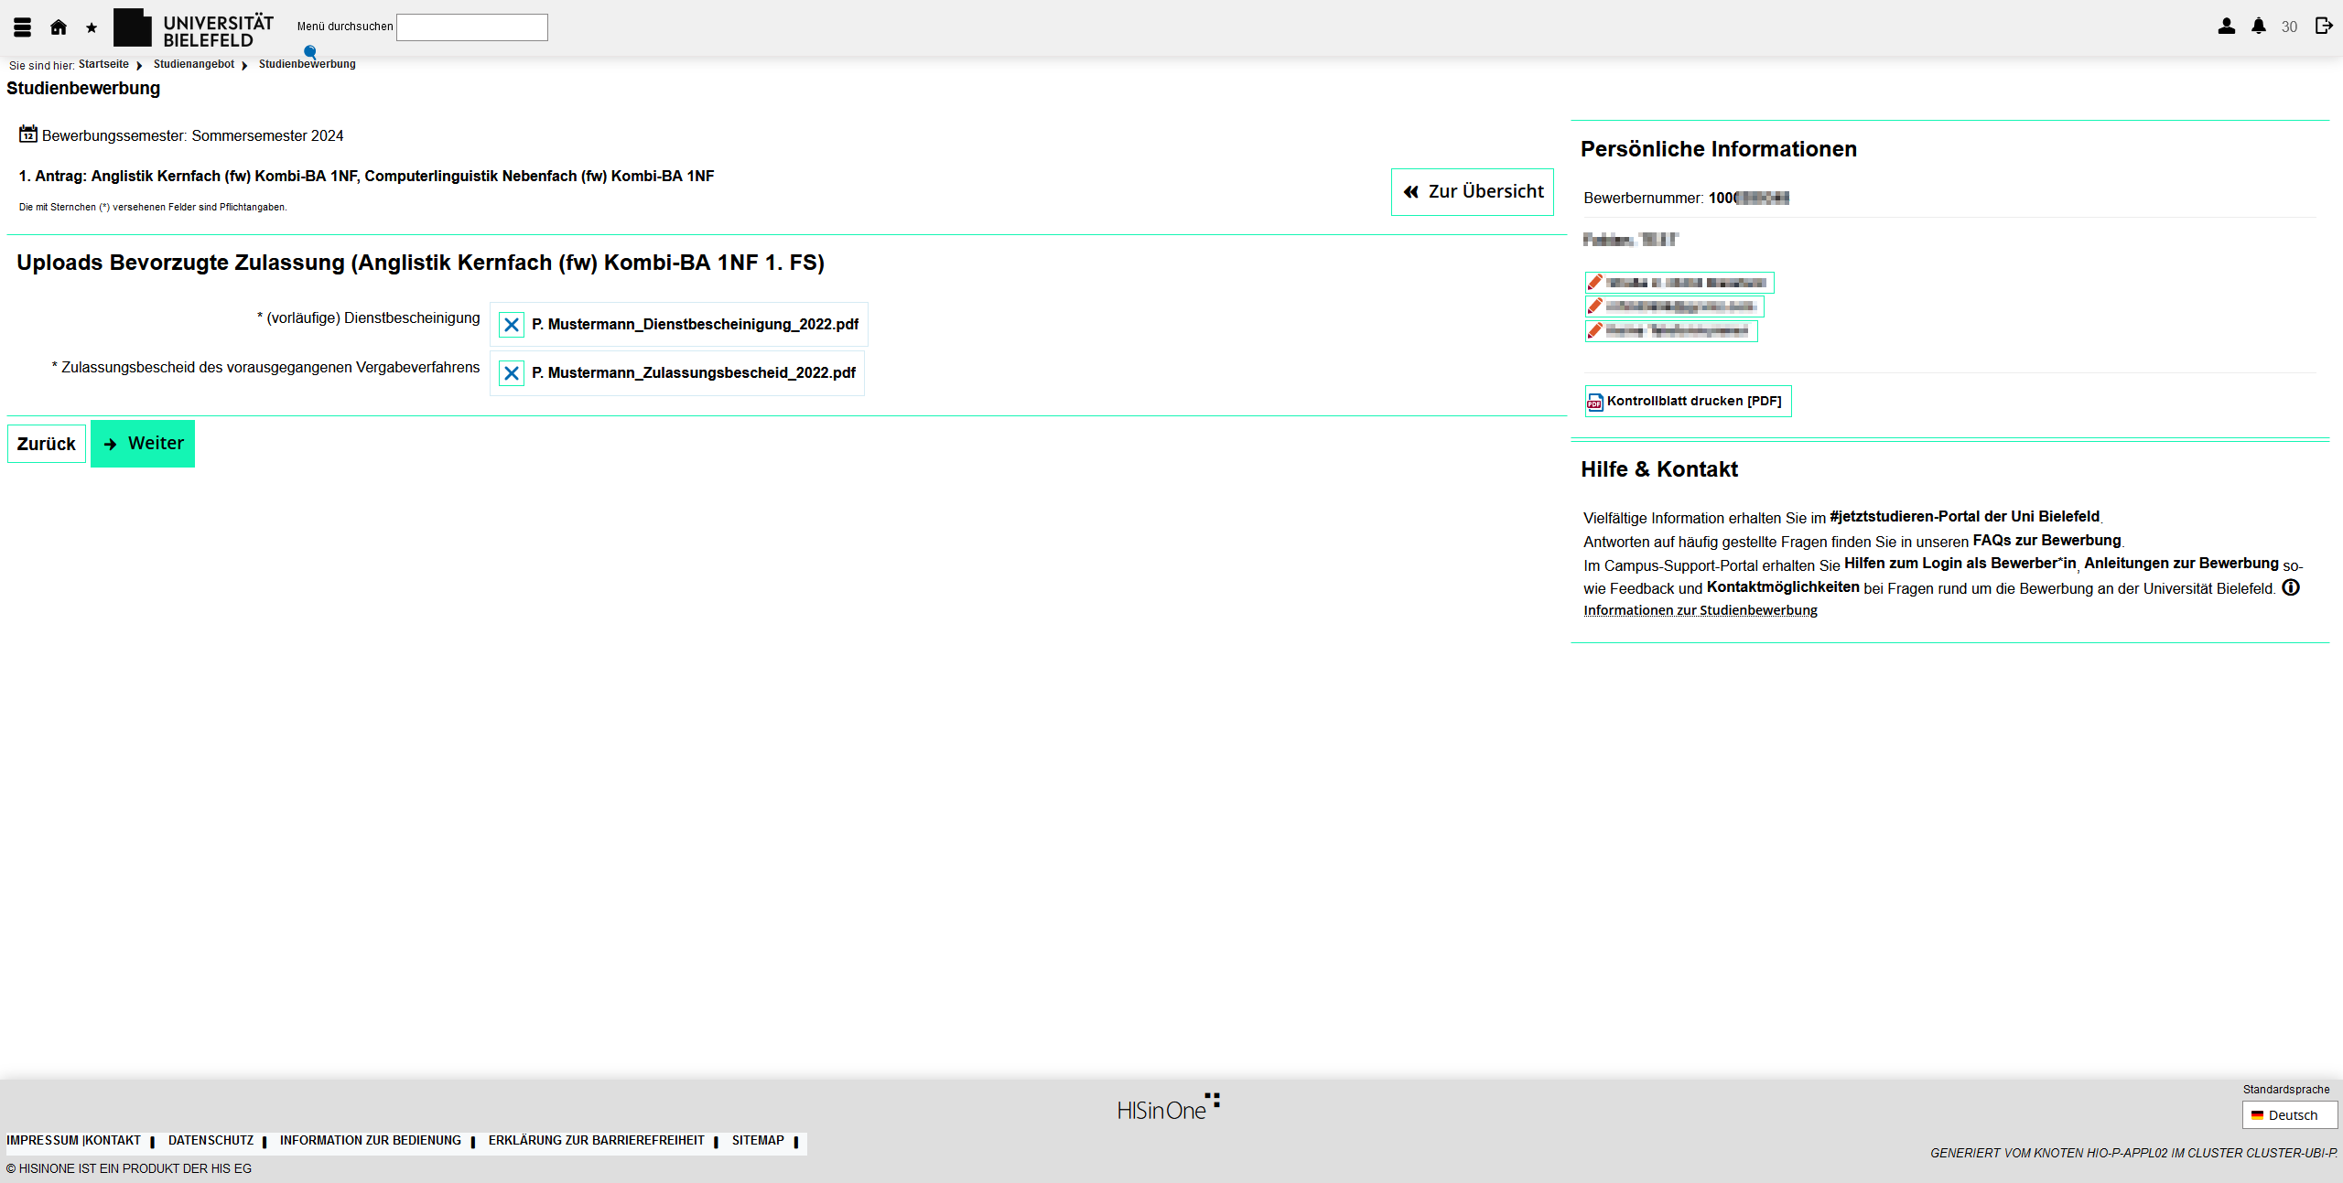Open Sitemap footer link
This screenshot has width=2343, height=1183.
(x=758, y=1141)
